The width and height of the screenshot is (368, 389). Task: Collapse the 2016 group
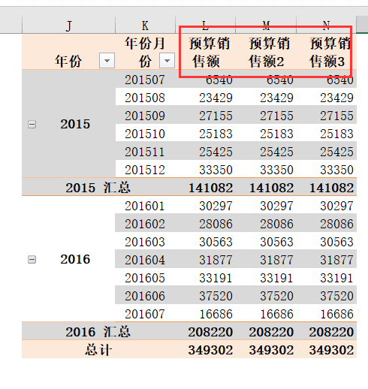click(32, 259)
